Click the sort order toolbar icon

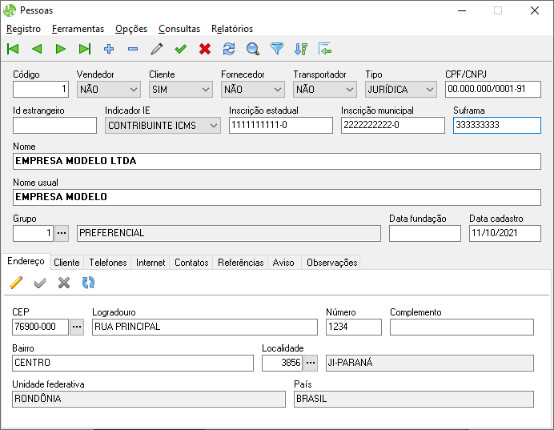[x=301, y=50]
